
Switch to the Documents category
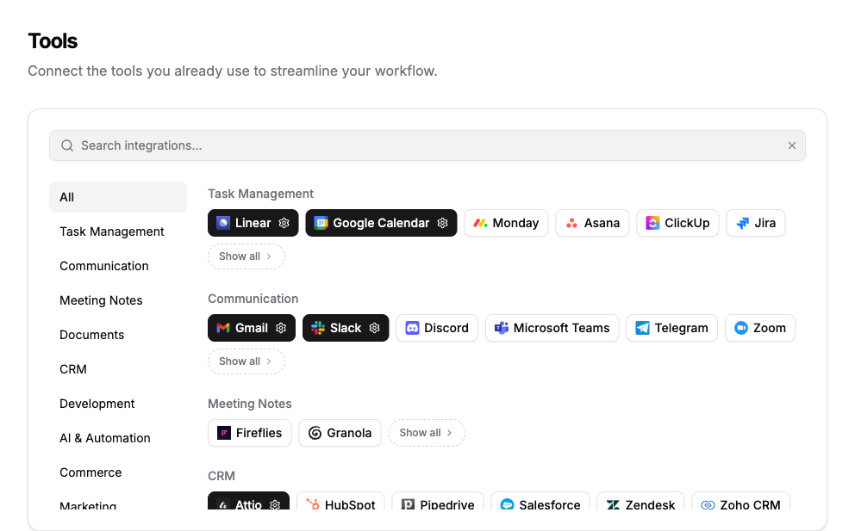pyautogui.click(x=91, y=335)
